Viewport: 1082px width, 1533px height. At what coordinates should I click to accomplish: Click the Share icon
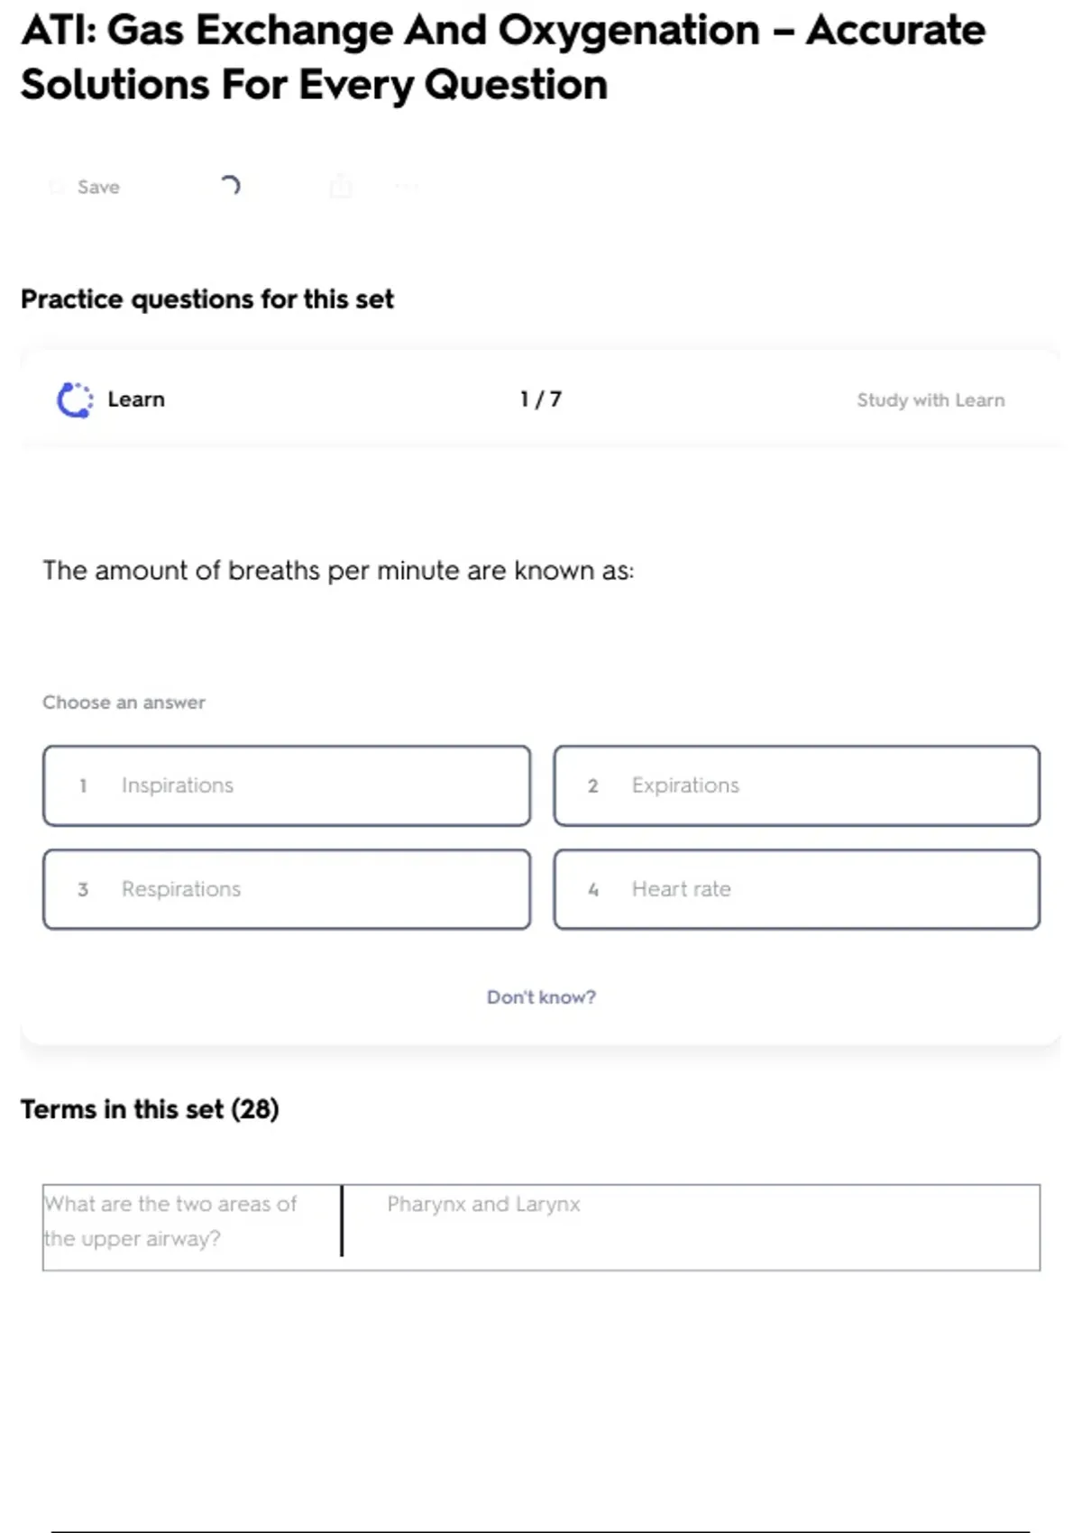(x=341, y=187)
